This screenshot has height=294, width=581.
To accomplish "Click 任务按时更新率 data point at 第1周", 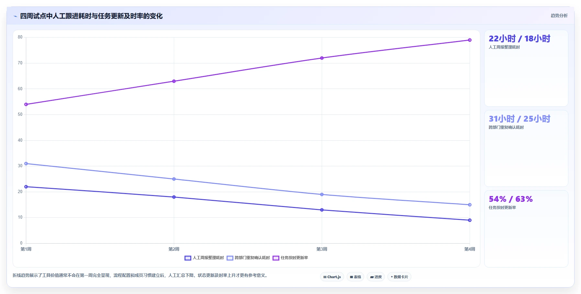I will [26, 104].
